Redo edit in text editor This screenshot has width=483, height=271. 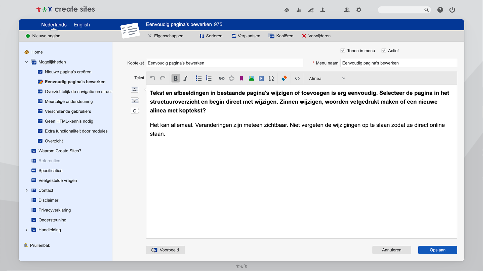pos(163,78)
